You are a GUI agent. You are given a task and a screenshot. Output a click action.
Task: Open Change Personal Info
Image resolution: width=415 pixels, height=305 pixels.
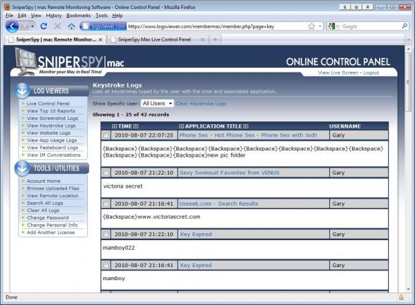pyautogui.click(x=52, y=225)
